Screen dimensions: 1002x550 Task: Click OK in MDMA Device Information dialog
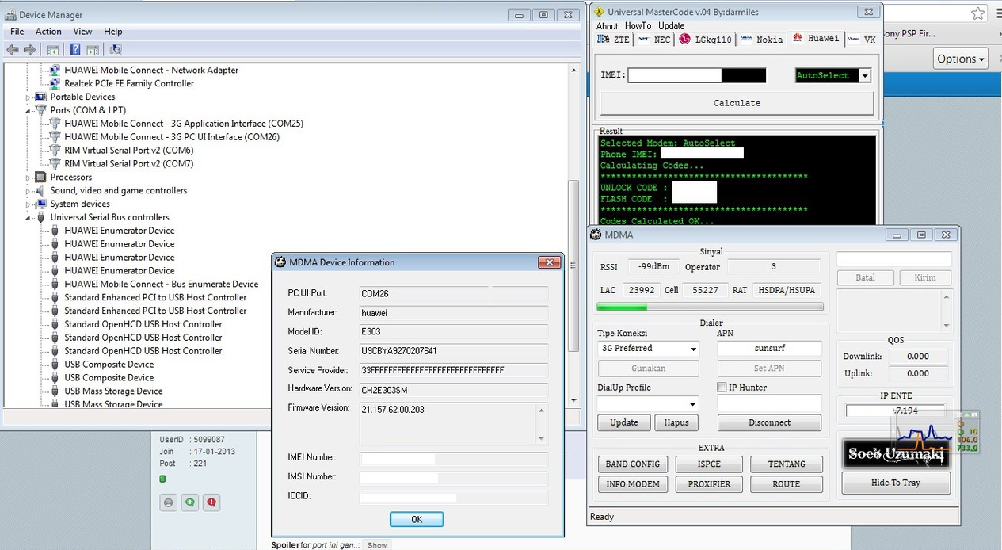(x=417, y=519)
